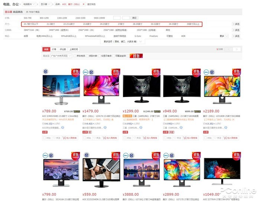Expand 更多选项 filter options panel
The width and height of the screenshot is (260, 201).
(123, 42)
